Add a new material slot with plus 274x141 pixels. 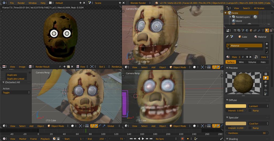267,44
